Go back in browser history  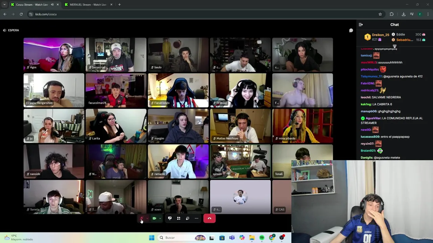click(5, 14)
